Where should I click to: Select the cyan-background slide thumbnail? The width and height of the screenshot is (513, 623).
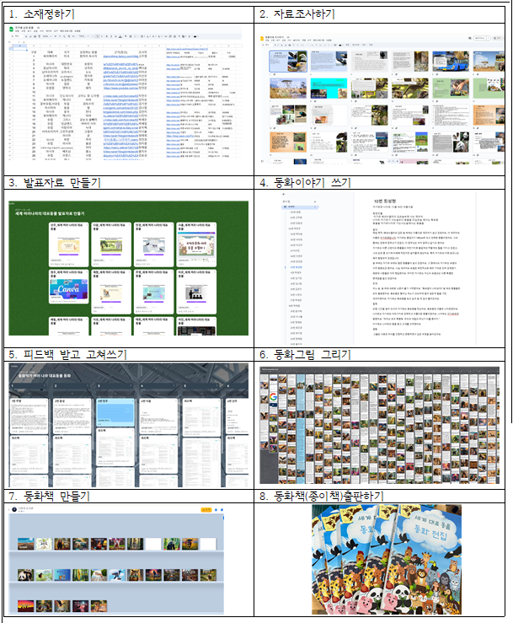pyautogui.click(x=329, y=89)
